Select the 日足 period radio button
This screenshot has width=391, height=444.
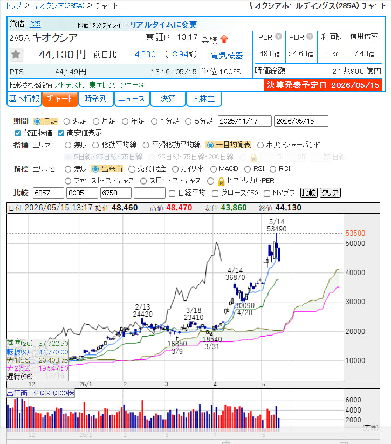coord(37,121)
